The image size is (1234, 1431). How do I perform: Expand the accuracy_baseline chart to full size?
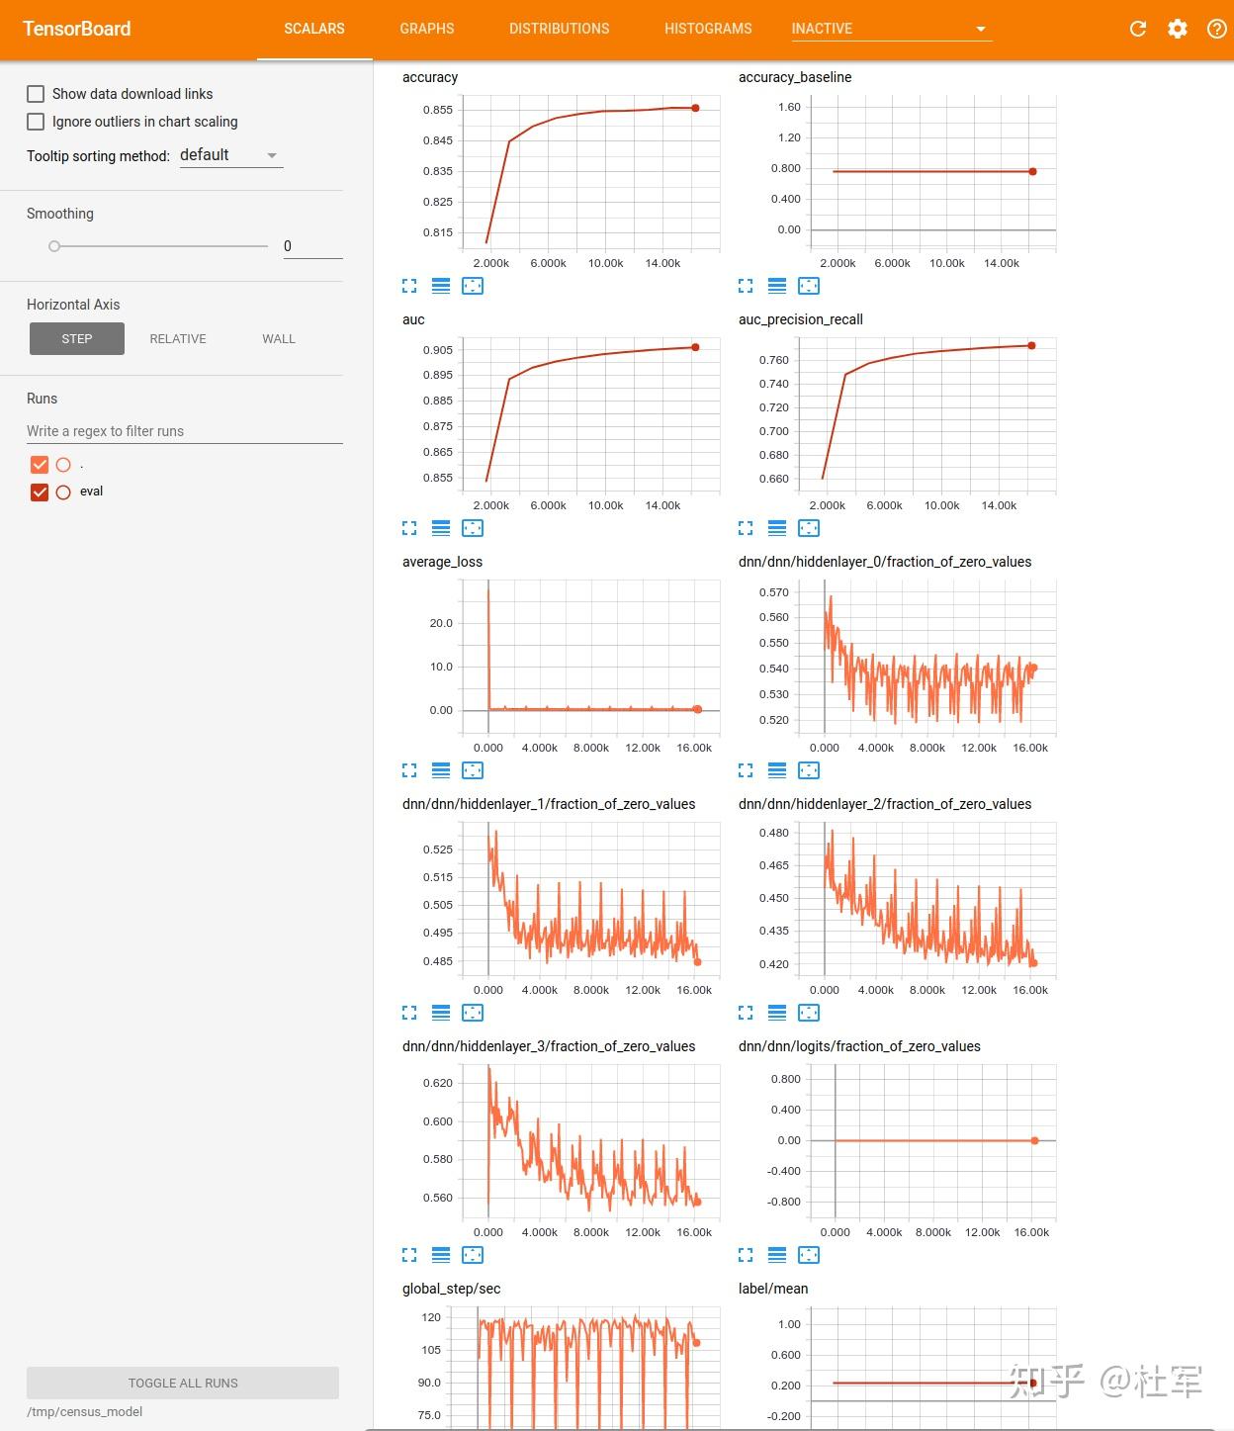click(x=746, y=286)
